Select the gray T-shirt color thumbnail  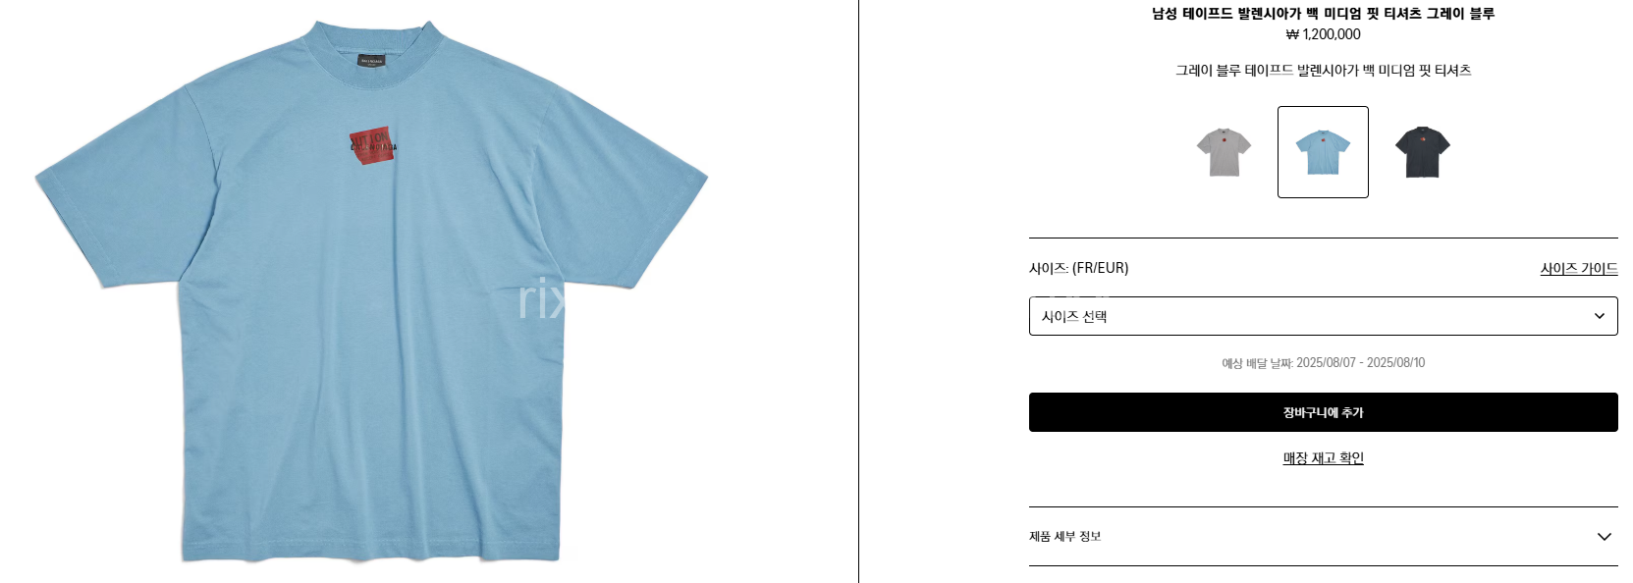click(1224, 152)
